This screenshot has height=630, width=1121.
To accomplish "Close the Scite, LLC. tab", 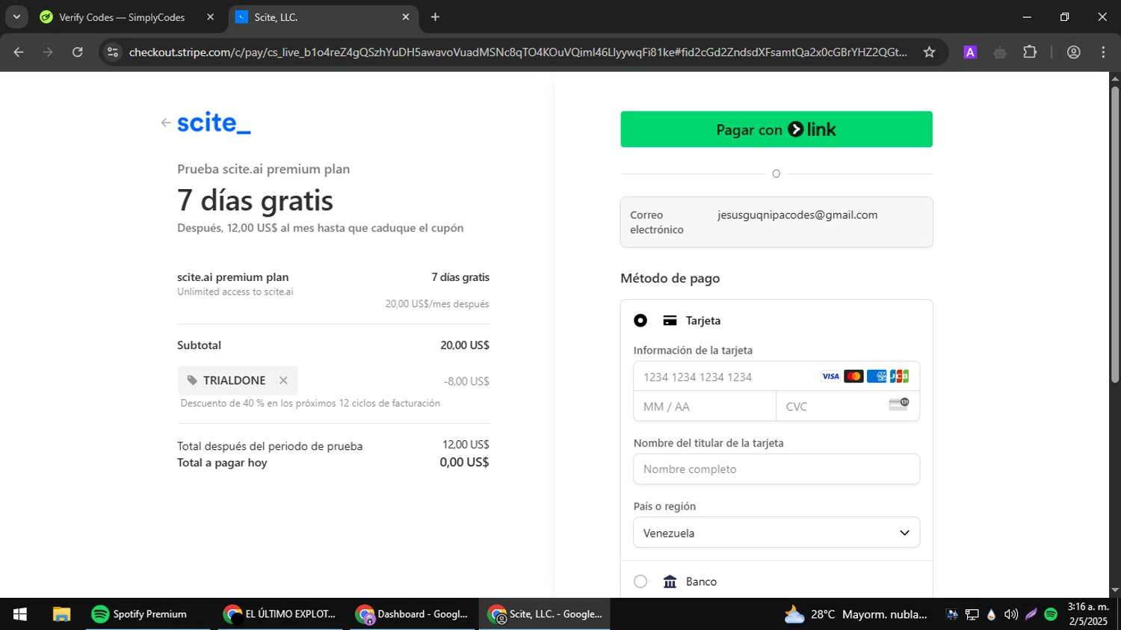I will pyautogui.click(x=406, y=17).
